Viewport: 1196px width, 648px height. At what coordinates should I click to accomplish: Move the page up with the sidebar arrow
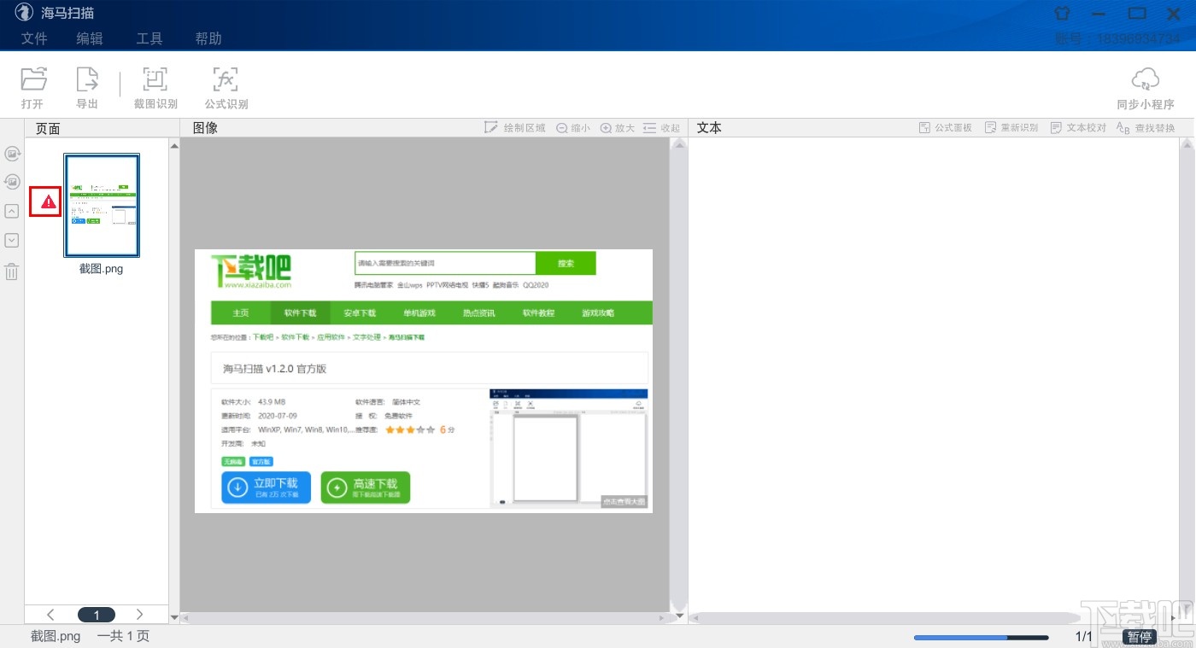tap(12, 211)
